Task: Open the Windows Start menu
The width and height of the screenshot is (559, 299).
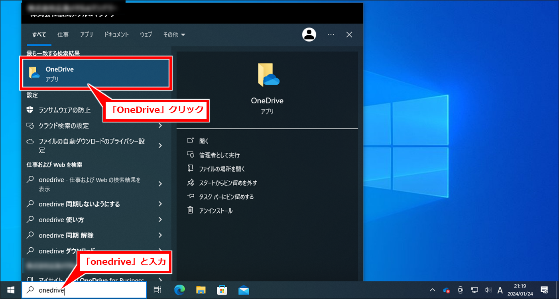Action: coord(11,290)
